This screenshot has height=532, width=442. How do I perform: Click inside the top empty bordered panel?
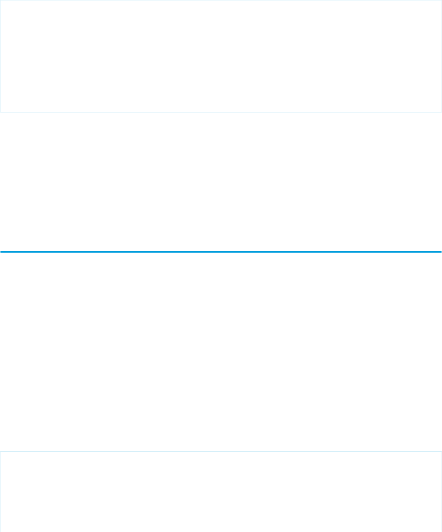coord(221,56)
